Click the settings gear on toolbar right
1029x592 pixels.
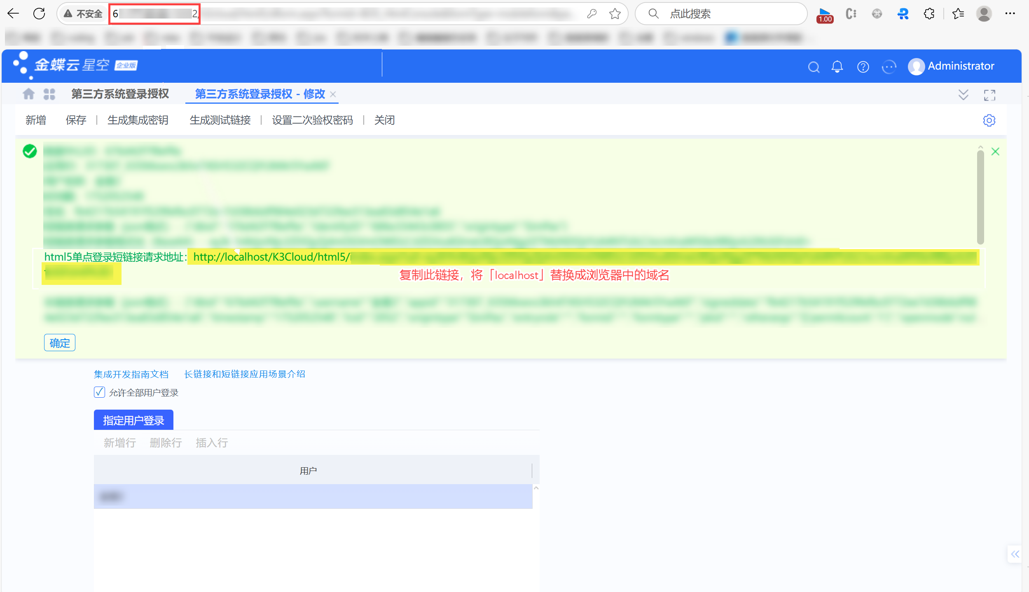(989, 120)
